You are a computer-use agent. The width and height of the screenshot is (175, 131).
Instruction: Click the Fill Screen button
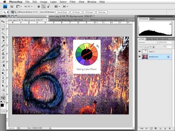tap(89, 12)
